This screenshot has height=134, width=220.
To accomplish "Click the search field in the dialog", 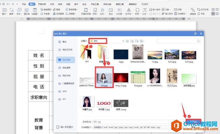I will click(178, 41).
